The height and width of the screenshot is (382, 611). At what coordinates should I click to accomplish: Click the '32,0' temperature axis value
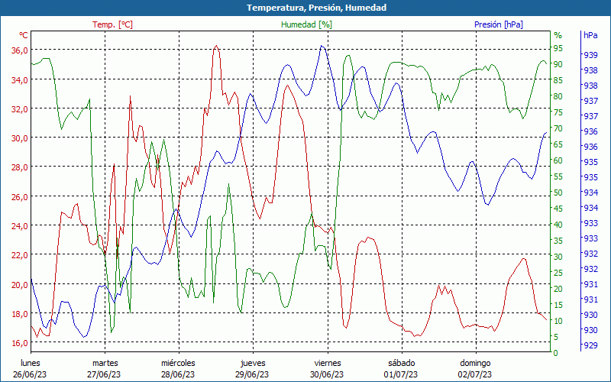pyautogui.click(x=20, y=109)
